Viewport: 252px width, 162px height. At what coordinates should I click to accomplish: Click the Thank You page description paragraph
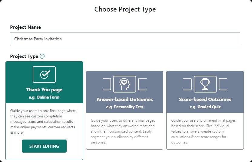click(x=43, y=122)
